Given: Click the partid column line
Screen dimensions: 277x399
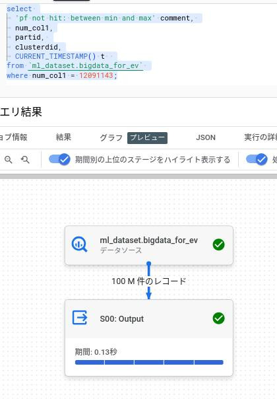Looking at the screenshot, I should pos(29,37).
